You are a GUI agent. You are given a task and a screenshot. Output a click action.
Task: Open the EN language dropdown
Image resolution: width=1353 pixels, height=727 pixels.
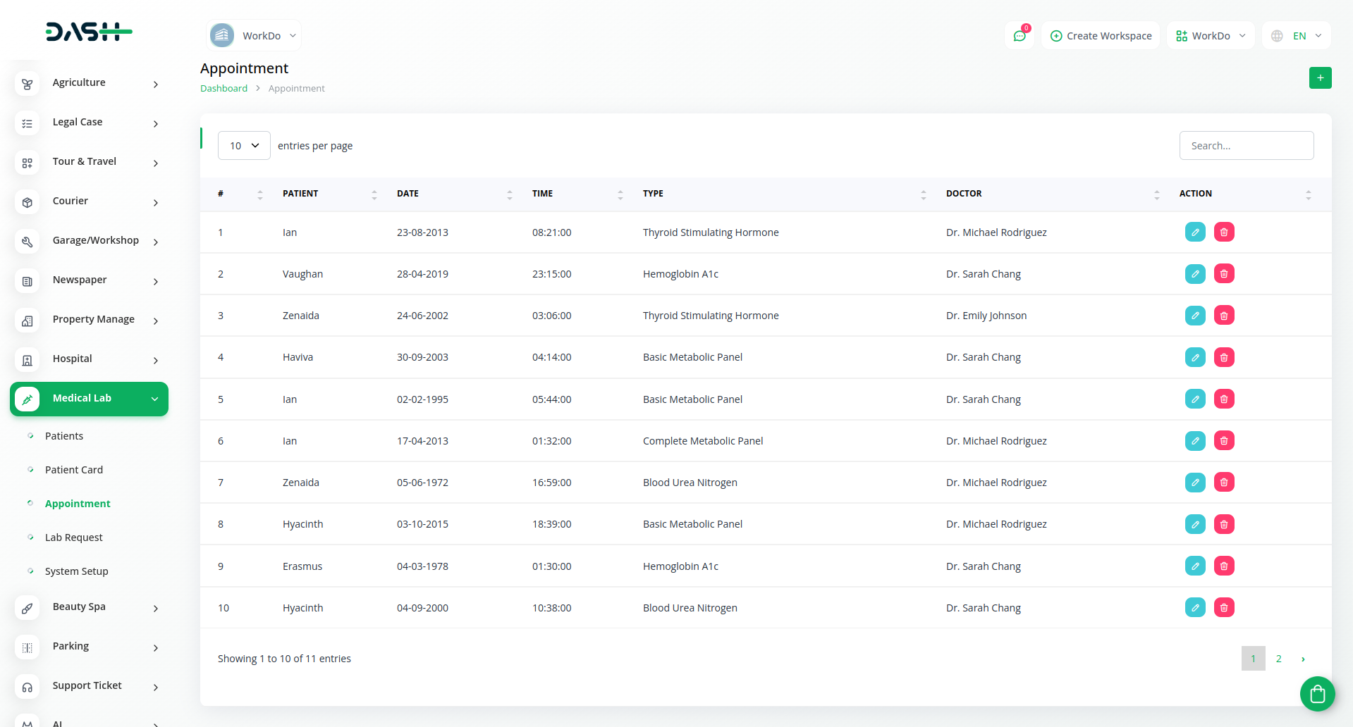(1297, 36)
